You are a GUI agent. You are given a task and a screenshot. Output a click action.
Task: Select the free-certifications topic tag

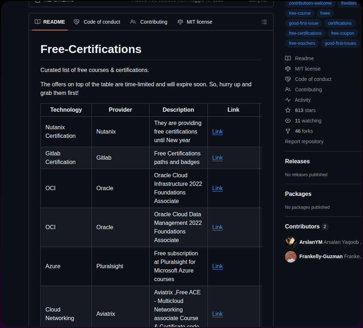(305, 33)
